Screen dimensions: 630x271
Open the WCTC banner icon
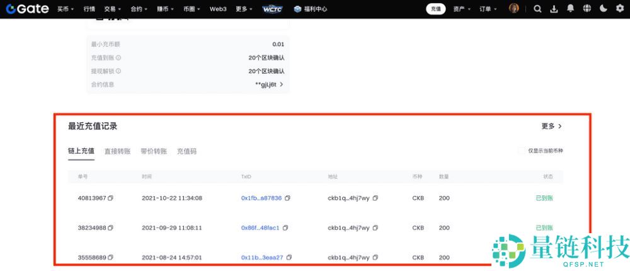click(272, 9)
